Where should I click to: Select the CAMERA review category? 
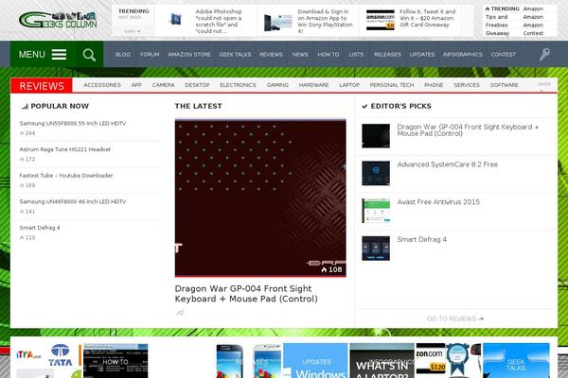pos(163,85)
